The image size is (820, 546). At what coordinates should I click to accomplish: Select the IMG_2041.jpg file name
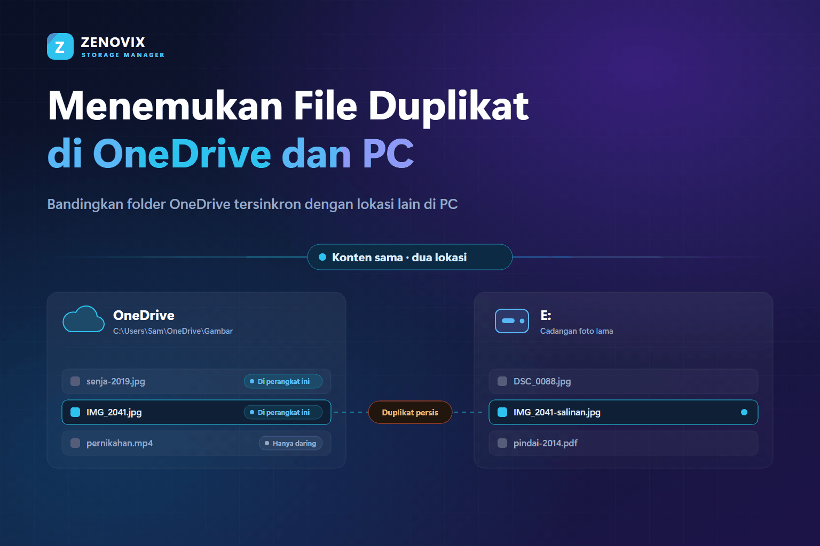[114, 413]
